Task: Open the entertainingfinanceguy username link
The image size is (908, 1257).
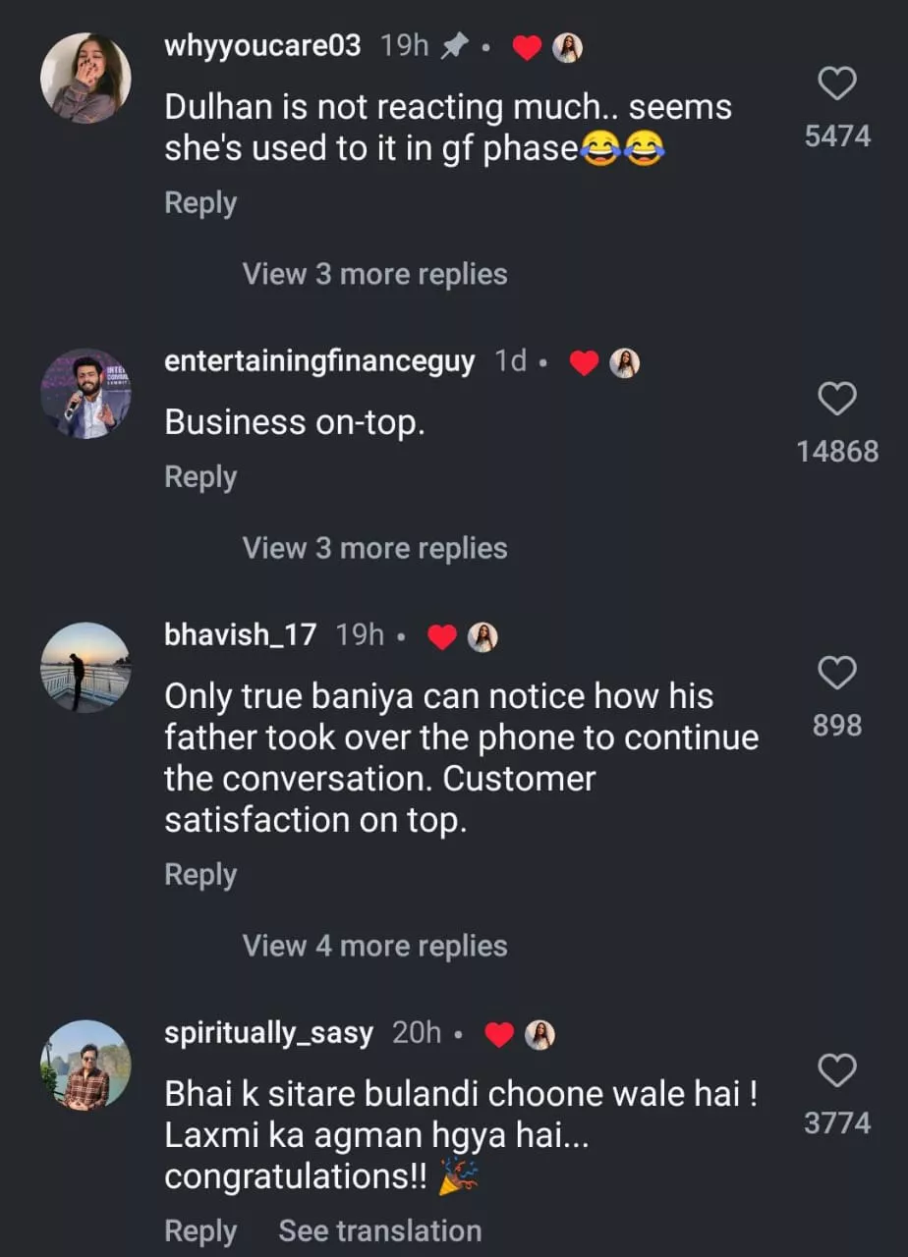Action: pyautogui.click(x=319, y=361)
